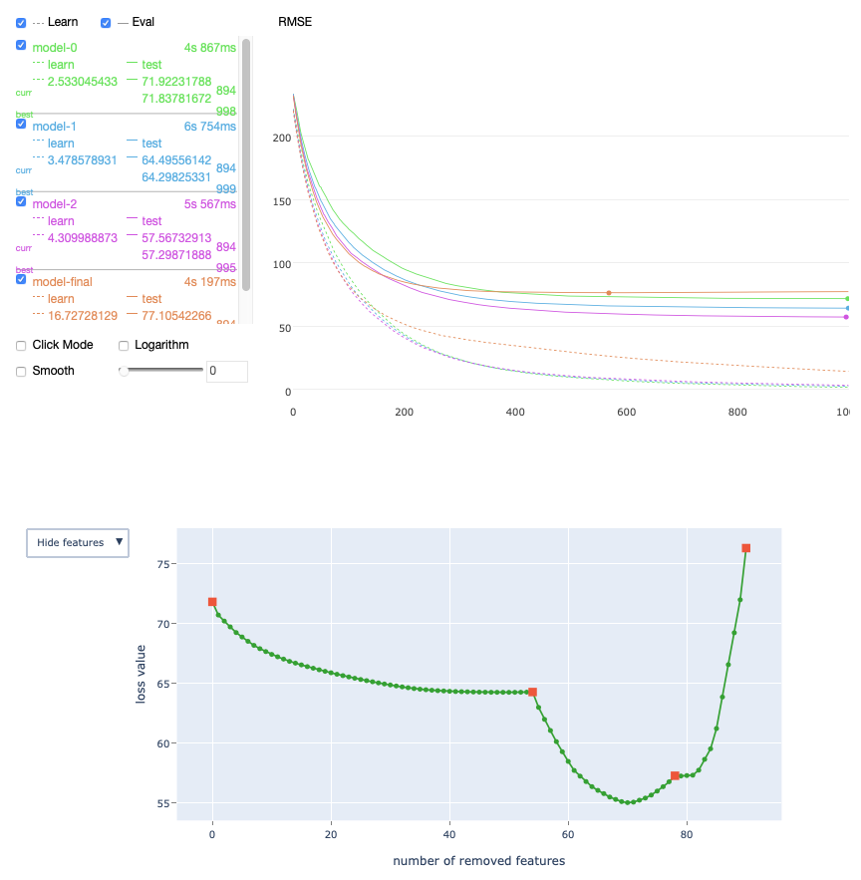Toggle the Eval curves checkbox
861x880 pixels.
click(x=107, y=22)
